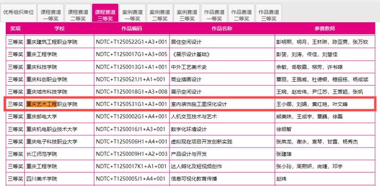Viewport: 380px width, 186px height.
Task: Click teachers cell starting with 余敏
Action: [325, 67]
